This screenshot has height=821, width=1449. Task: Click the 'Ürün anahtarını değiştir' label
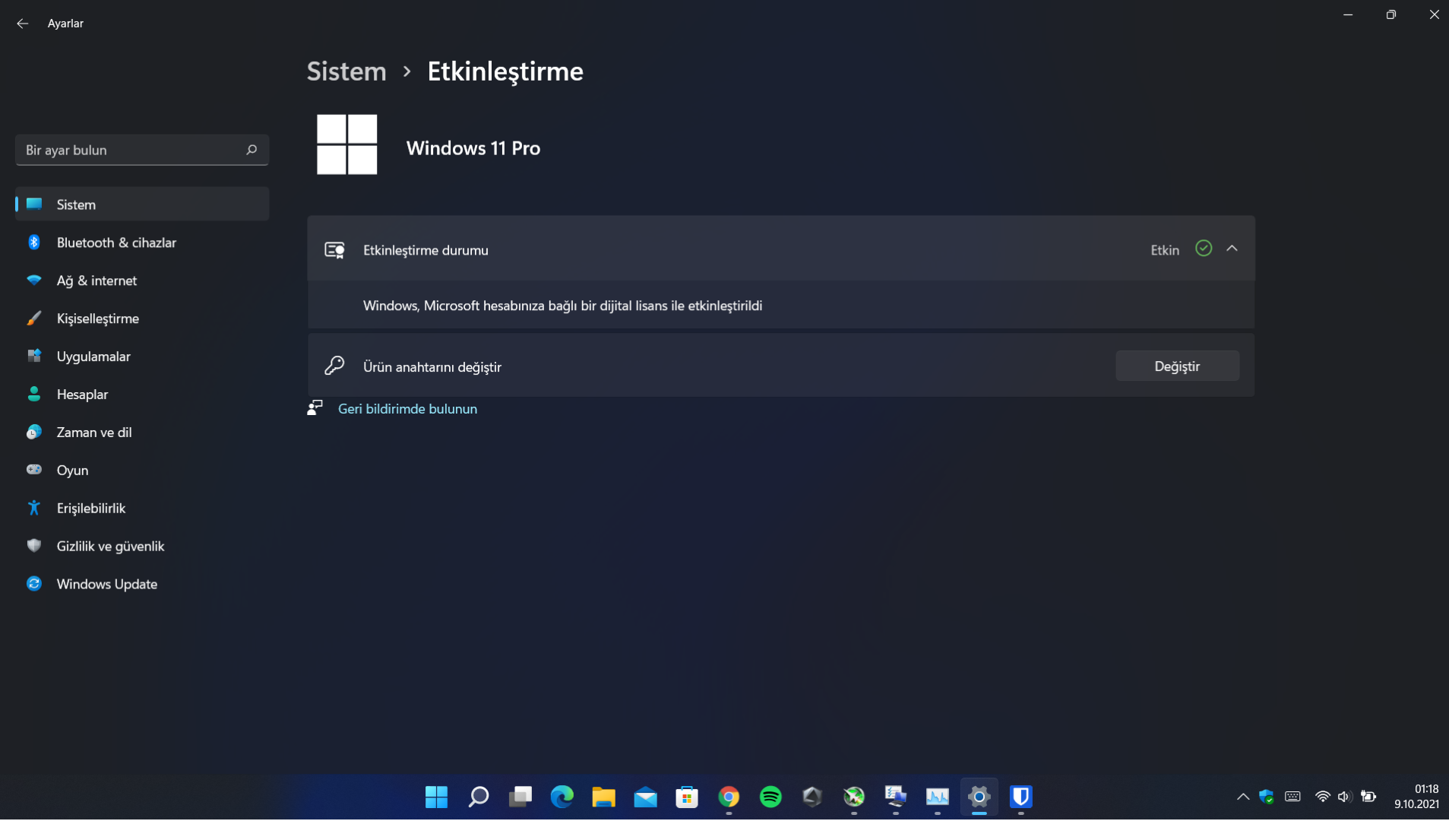pyautogui.click(x=432, y=367)
